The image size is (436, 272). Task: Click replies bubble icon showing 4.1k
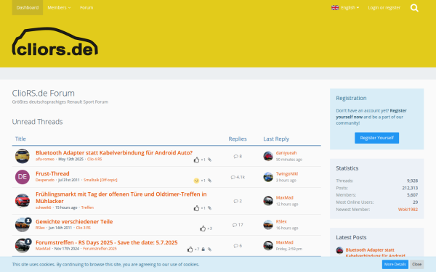click(x=233, y=177)
